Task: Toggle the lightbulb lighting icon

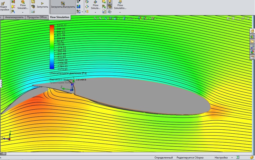Action: click(110, 2)
